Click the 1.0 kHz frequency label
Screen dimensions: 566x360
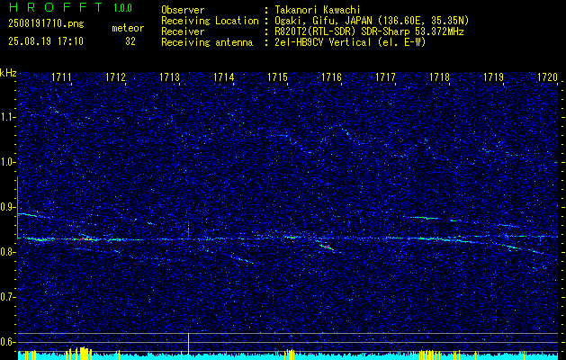pyautogui.click(x=6, y=163)
